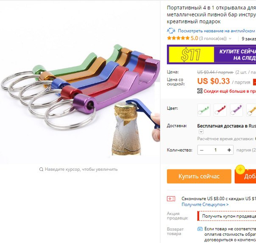Open Посмотреть название на английском link
This screenshot has height=243, width=256.
(x=216, y=31)
